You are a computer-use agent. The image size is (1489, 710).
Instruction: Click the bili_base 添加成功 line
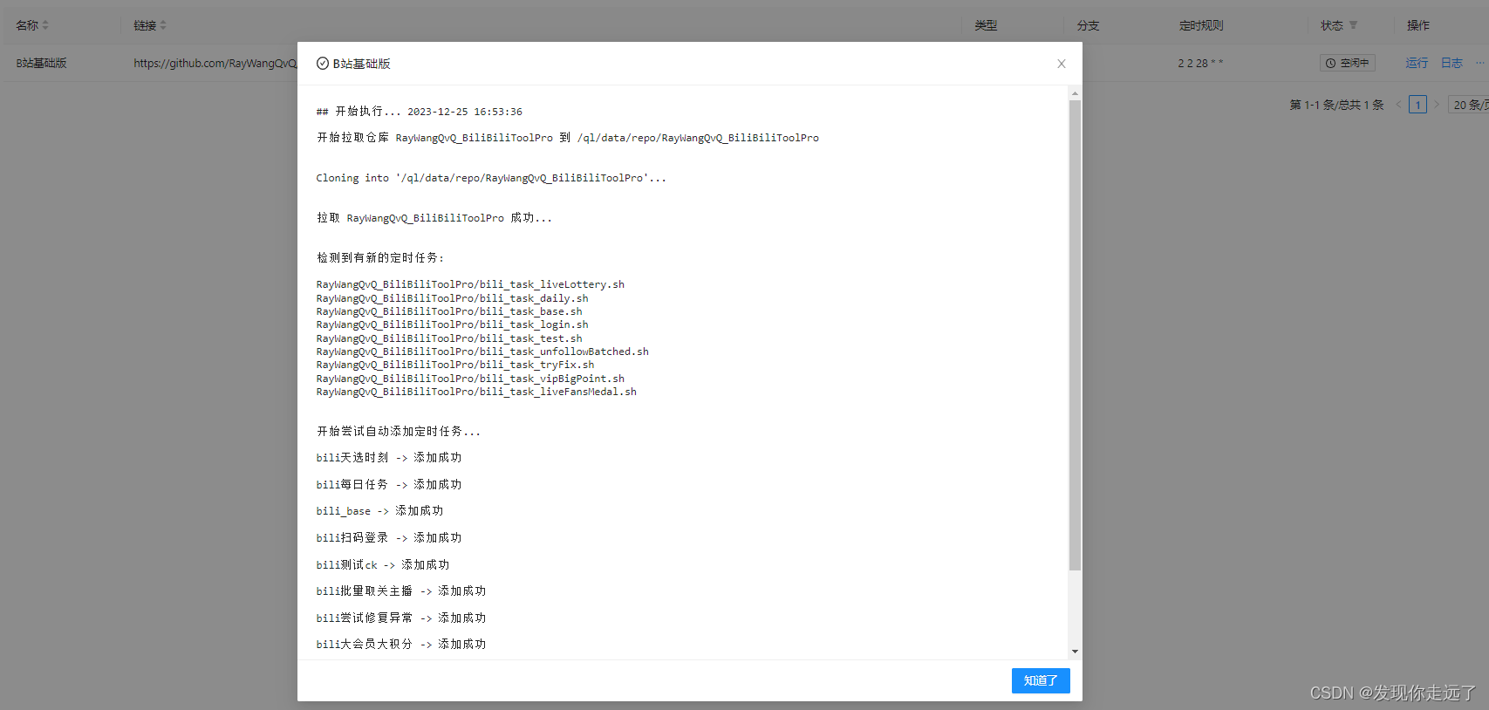tap(379, 511)
